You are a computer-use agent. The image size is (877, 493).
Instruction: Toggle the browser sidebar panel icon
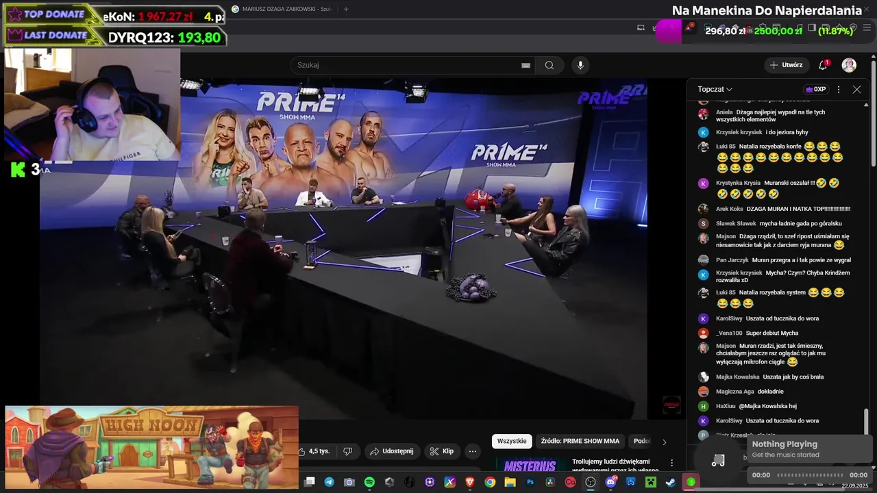(812, 27)
